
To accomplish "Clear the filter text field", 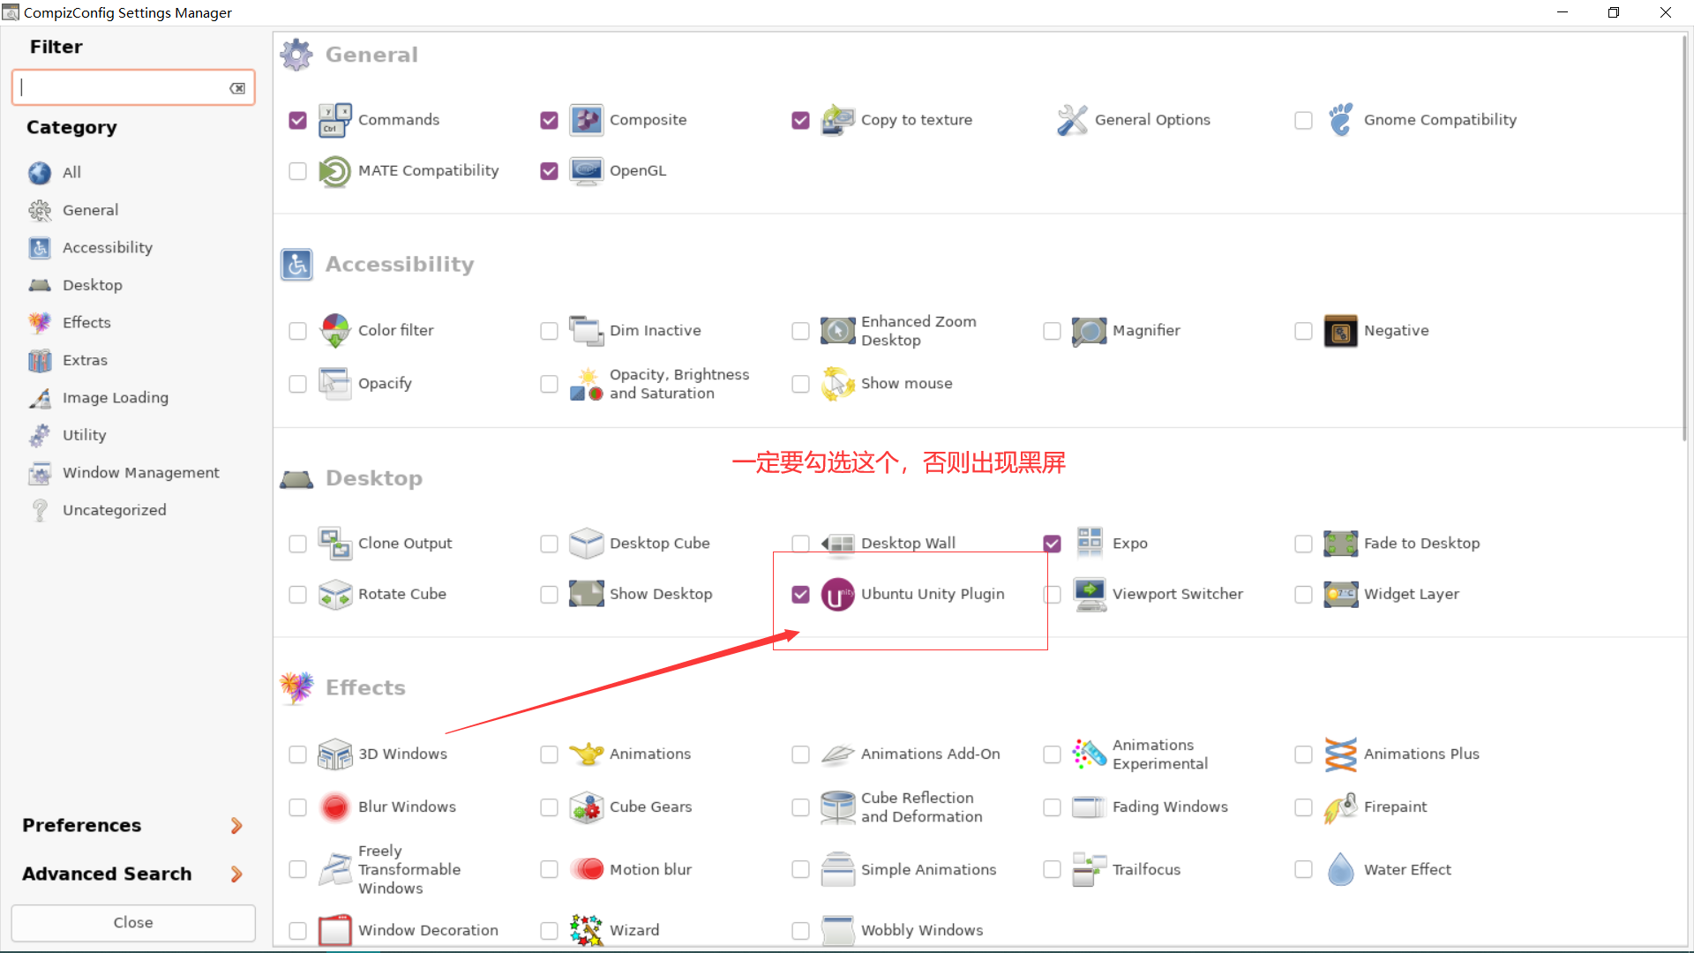I will pyautogui.click(x=236, y=87).
